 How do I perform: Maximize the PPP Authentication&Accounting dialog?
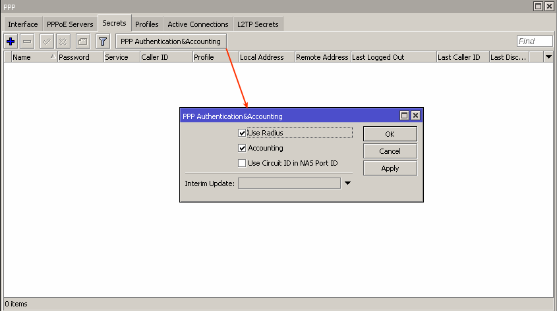pos(405,116)
